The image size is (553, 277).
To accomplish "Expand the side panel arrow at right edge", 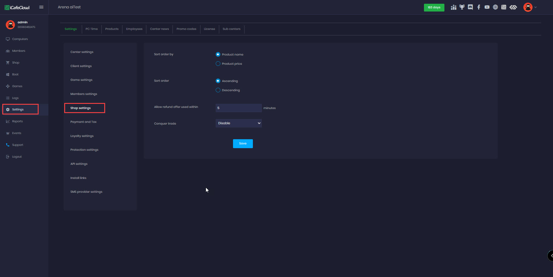I will [x=551, y=255].
